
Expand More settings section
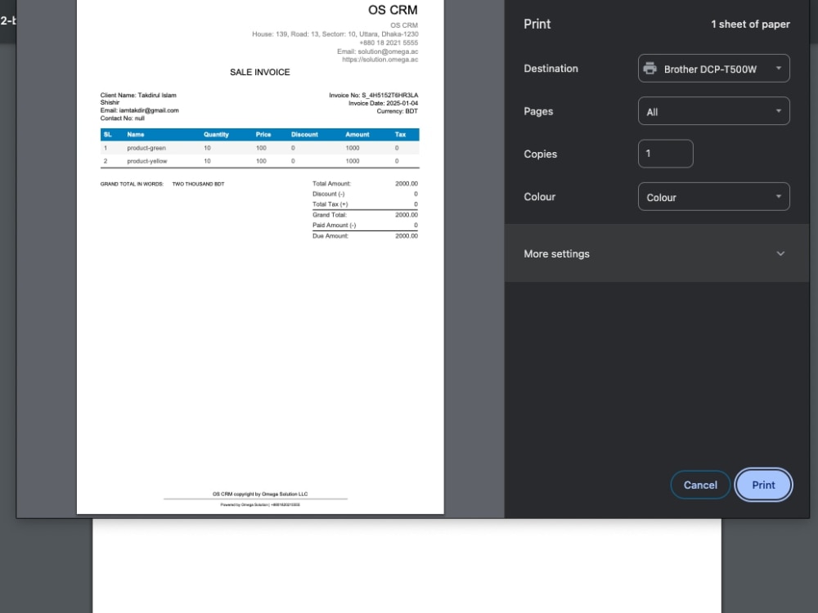(656, 254)
